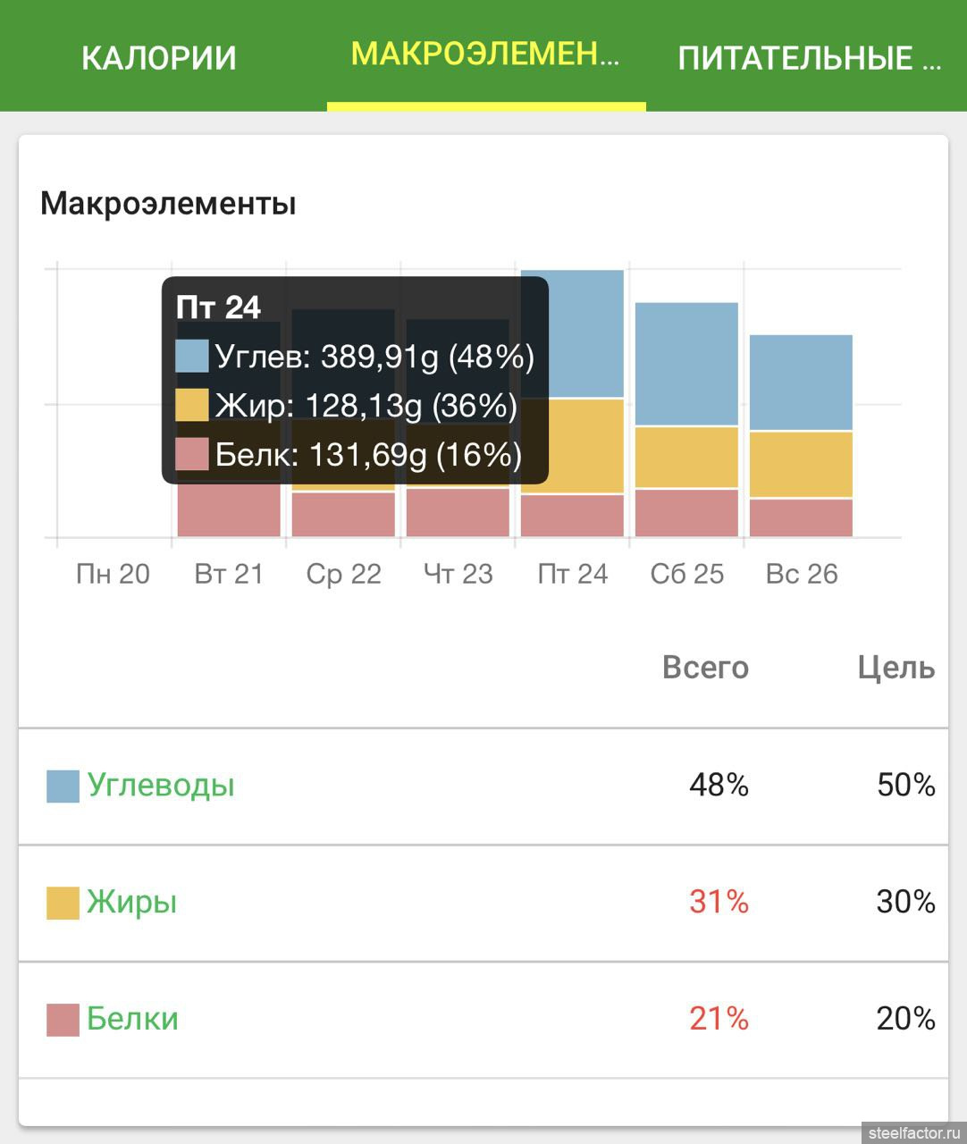Click the pink Белки color square
Screen dimensions: 967x1144
click(x=63, y=1020)
